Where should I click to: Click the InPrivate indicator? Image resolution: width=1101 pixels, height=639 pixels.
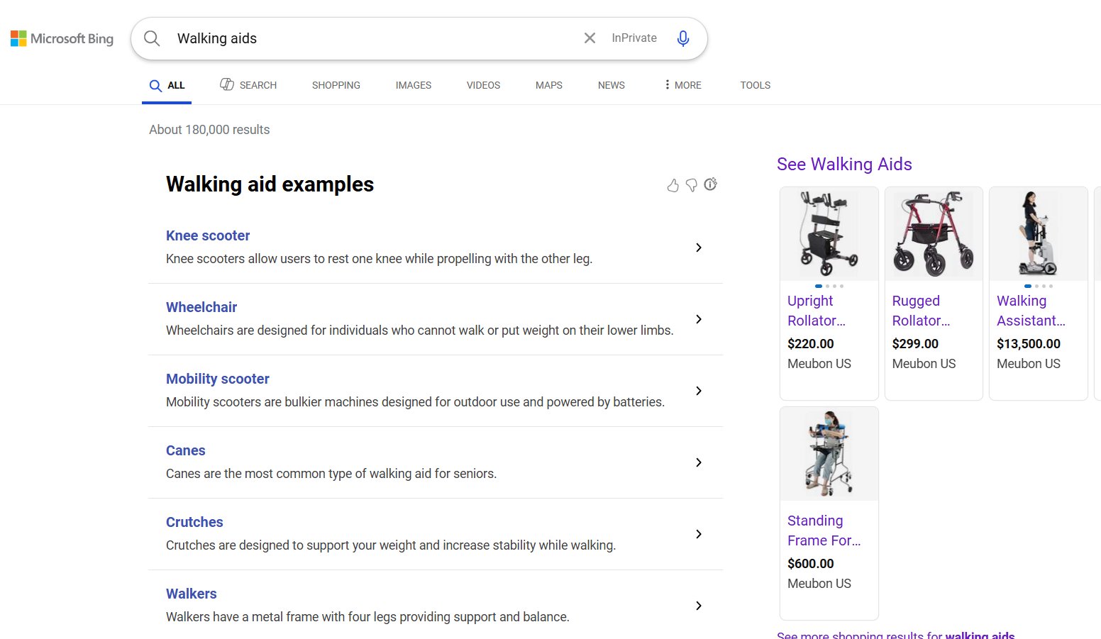point(633,38)
